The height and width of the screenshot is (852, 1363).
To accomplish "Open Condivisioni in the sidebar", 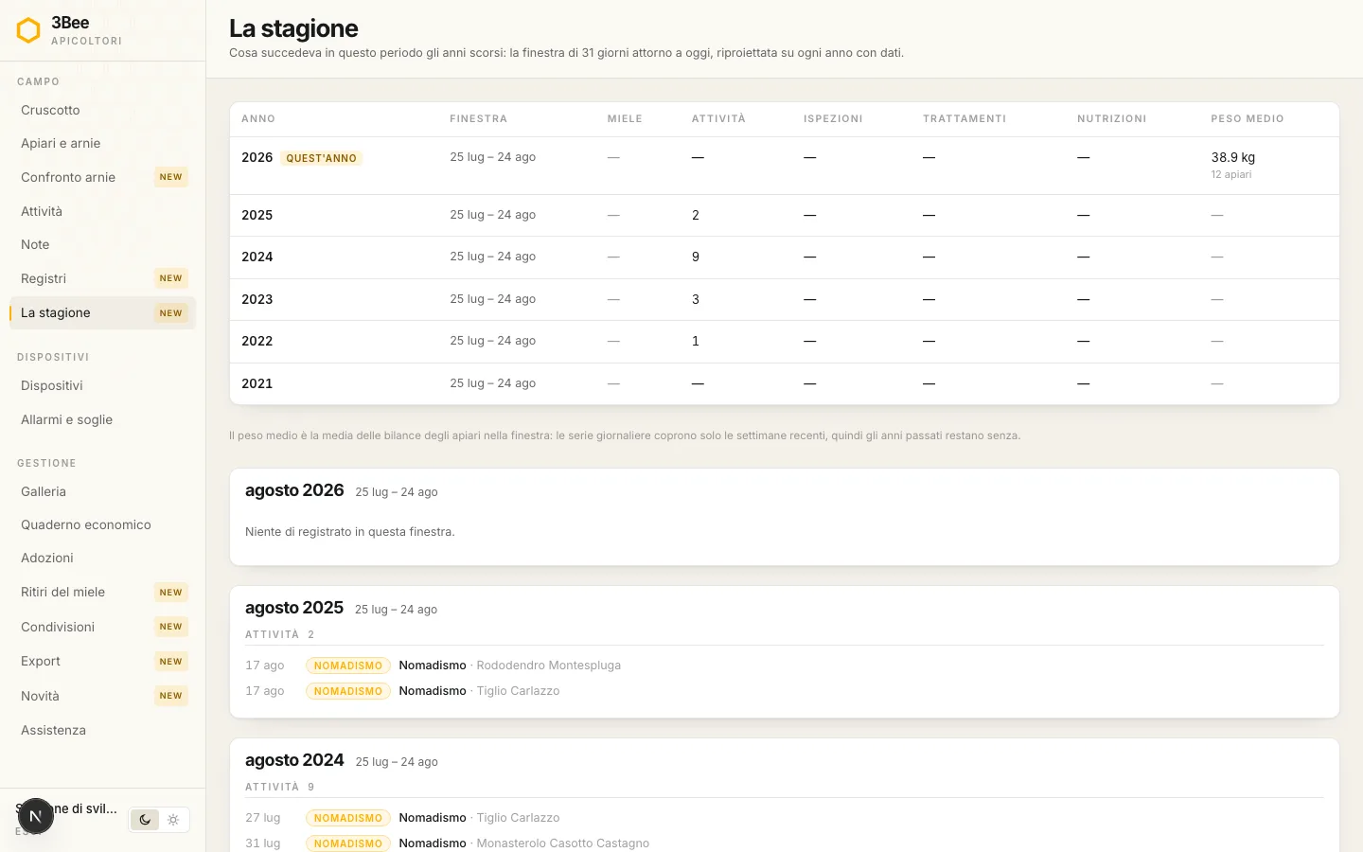I will point(102,627).
